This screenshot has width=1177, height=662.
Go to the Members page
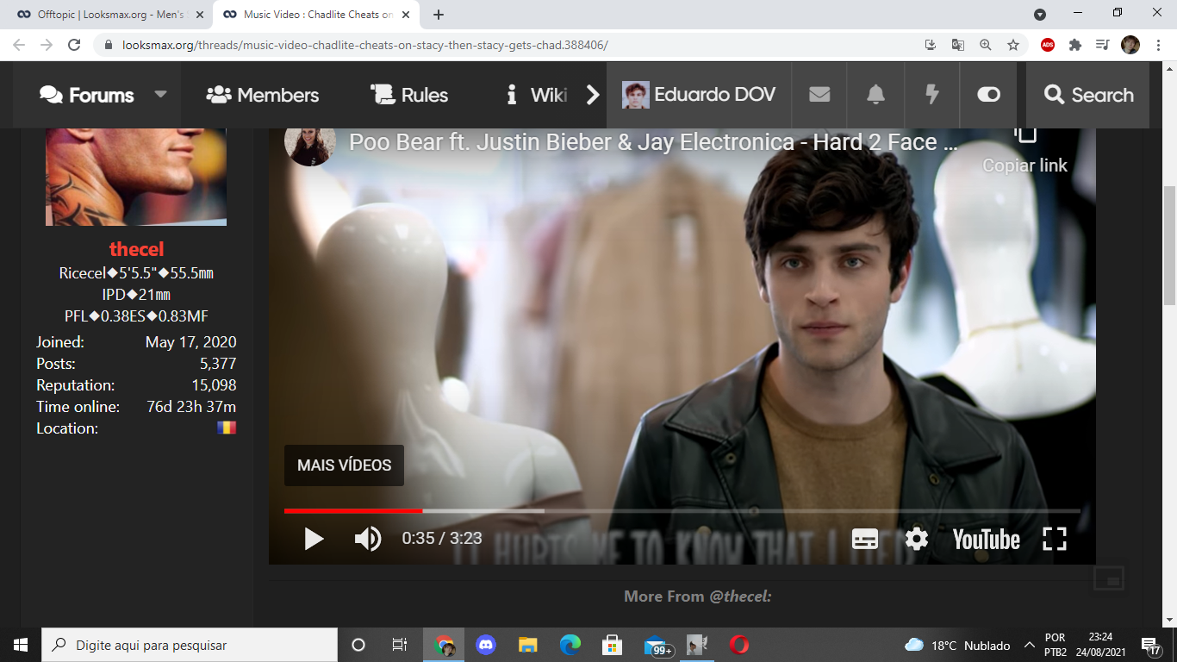click(x=263, y=95)
